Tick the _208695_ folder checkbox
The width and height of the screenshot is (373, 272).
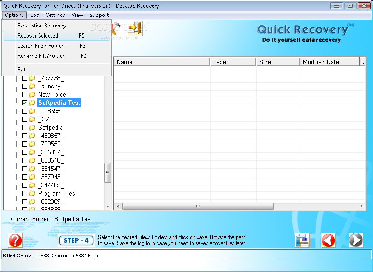24,111
